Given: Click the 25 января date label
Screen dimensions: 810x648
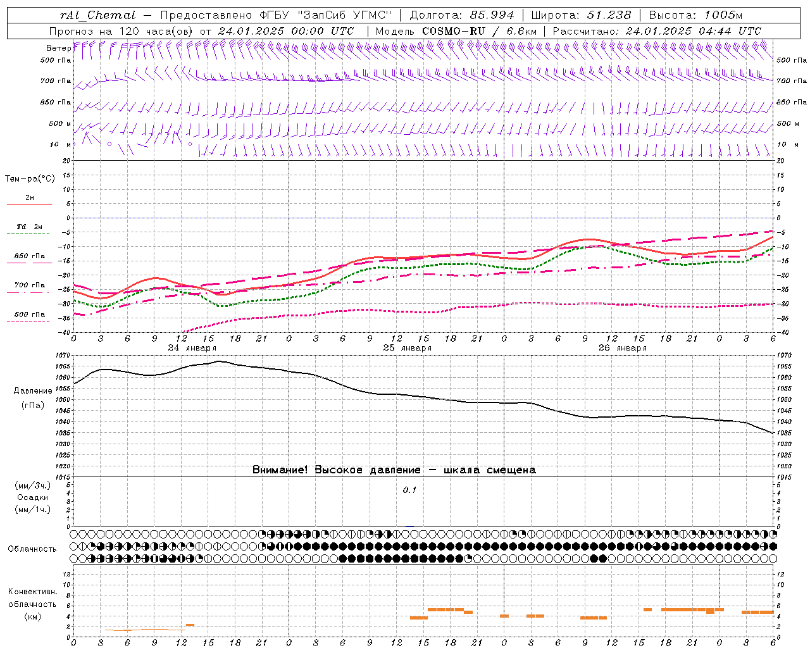Looking at the screenshot, I should (x=407, y=348).
